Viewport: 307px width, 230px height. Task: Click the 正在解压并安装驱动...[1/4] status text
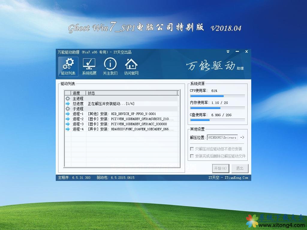pyautogui.click(x=111, y=104)
